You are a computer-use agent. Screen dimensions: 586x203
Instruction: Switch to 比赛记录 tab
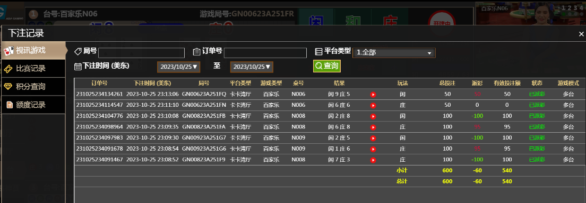33,69
